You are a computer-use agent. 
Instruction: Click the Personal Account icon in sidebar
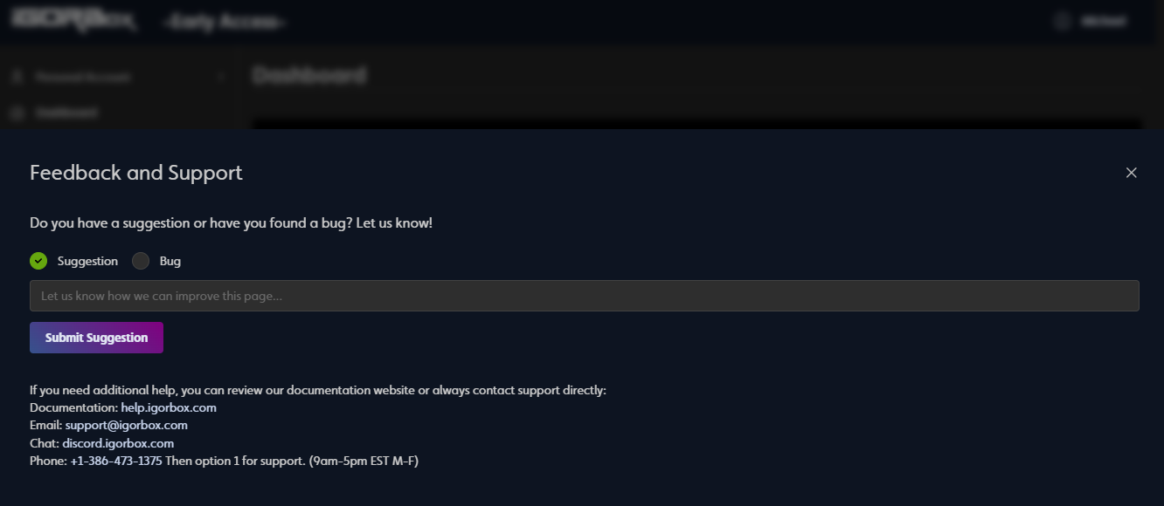tap(17, 77)
